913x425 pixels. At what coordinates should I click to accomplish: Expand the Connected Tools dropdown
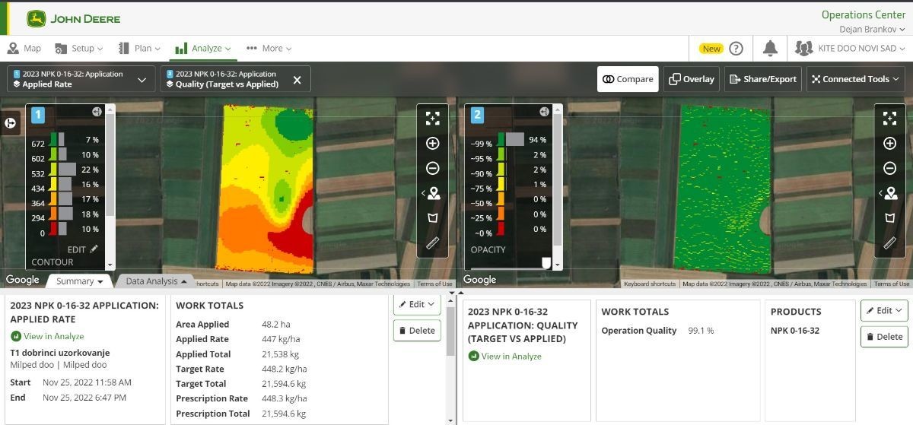855,79
